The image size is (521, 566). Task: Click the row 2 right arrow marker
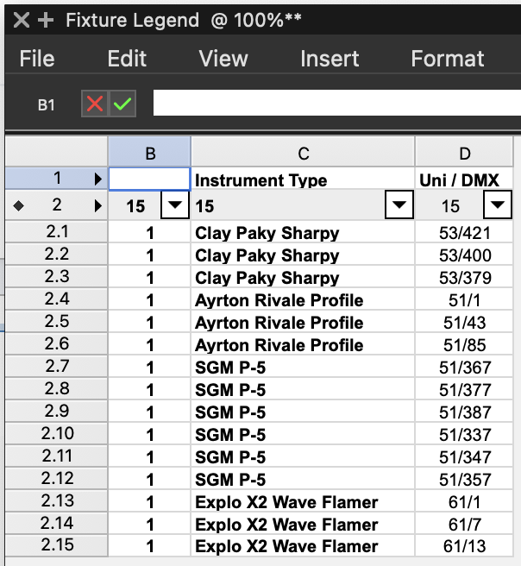pos(97,206)
